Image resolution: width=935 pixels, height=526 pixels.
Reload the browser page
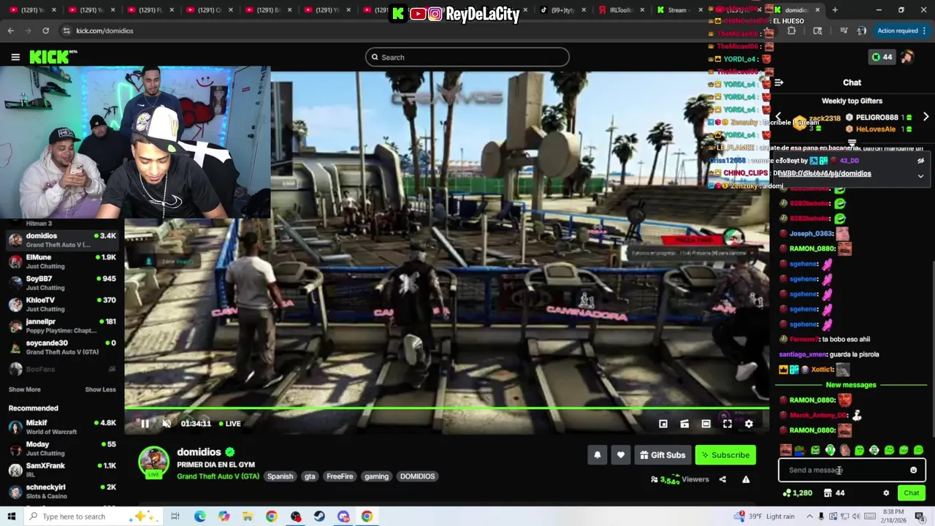tap(45, 31)
